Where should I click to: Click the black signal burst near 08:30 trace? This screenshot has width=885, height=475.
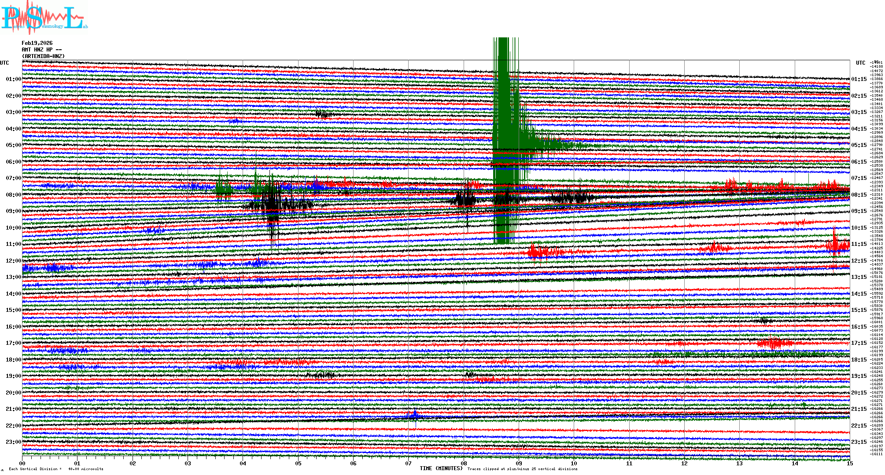tap(273, 204)
